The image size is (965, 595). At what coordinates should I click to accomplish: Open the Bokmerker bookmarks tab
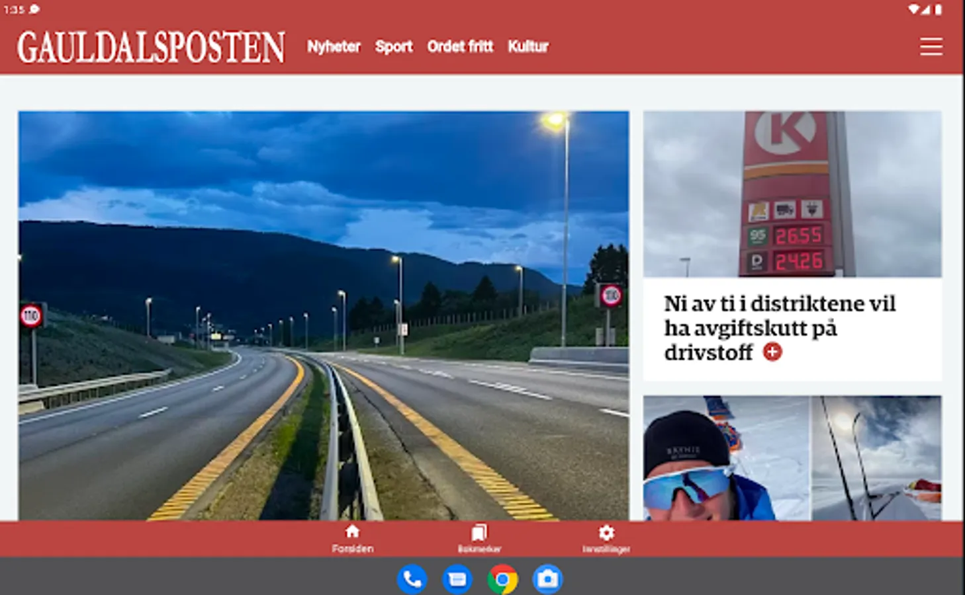[479, 539]
